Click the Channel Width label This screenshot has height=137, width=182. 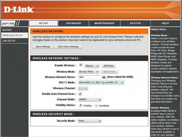click(66, 99)
